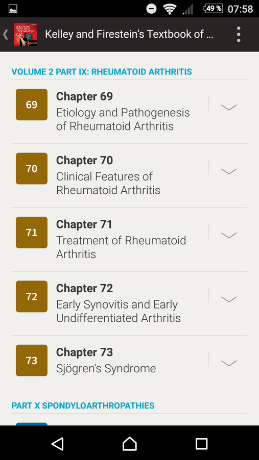Open Treatment of Rheumatoid Arthritis chapter
Screen dimensions: 259x460
click(121, 247)
